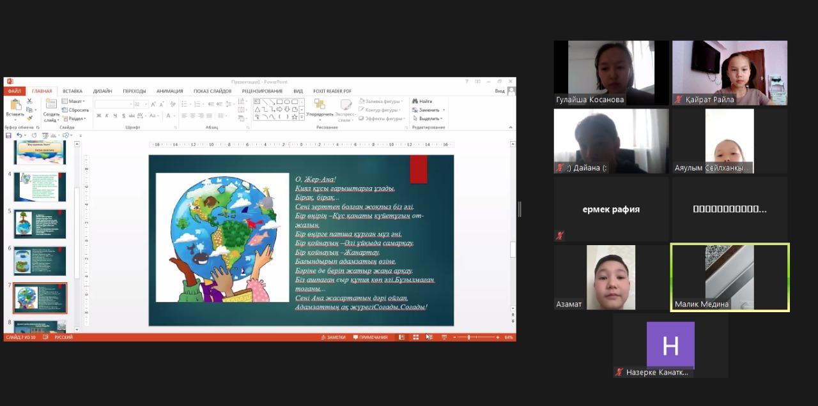Switch to slide sorter view icon
This screenshot has height=406, width=818.
click(415, 337)
